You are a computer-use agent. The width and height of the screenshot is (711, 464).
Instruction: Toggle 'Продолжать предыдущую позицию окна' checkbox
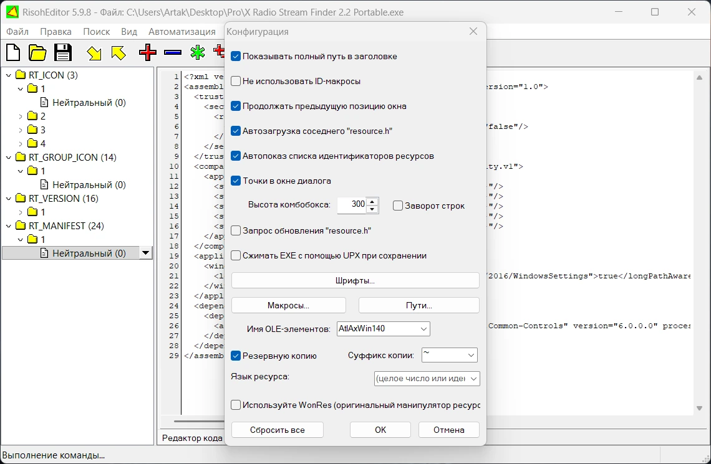click(x=235, y=106)
